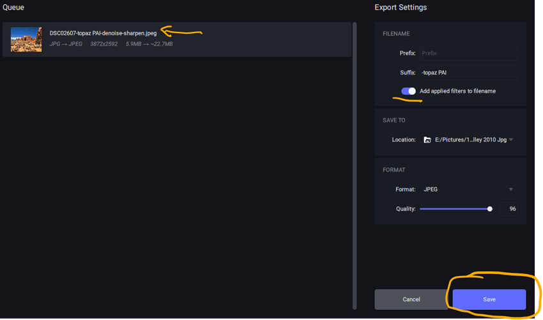Image resolution: width=543 pixels, height=320 pixels.
Task: Focus the Prefix input field
Action: pos(468,53)
